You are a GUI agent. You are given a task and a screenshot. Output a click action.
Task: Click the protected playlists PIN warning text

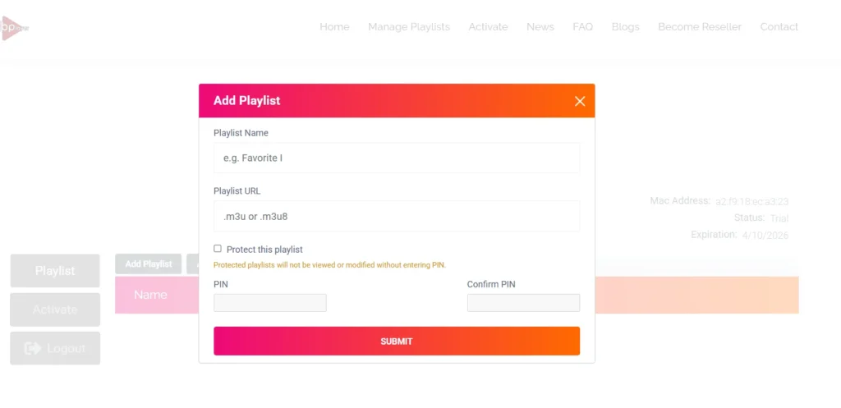point(329,265)
